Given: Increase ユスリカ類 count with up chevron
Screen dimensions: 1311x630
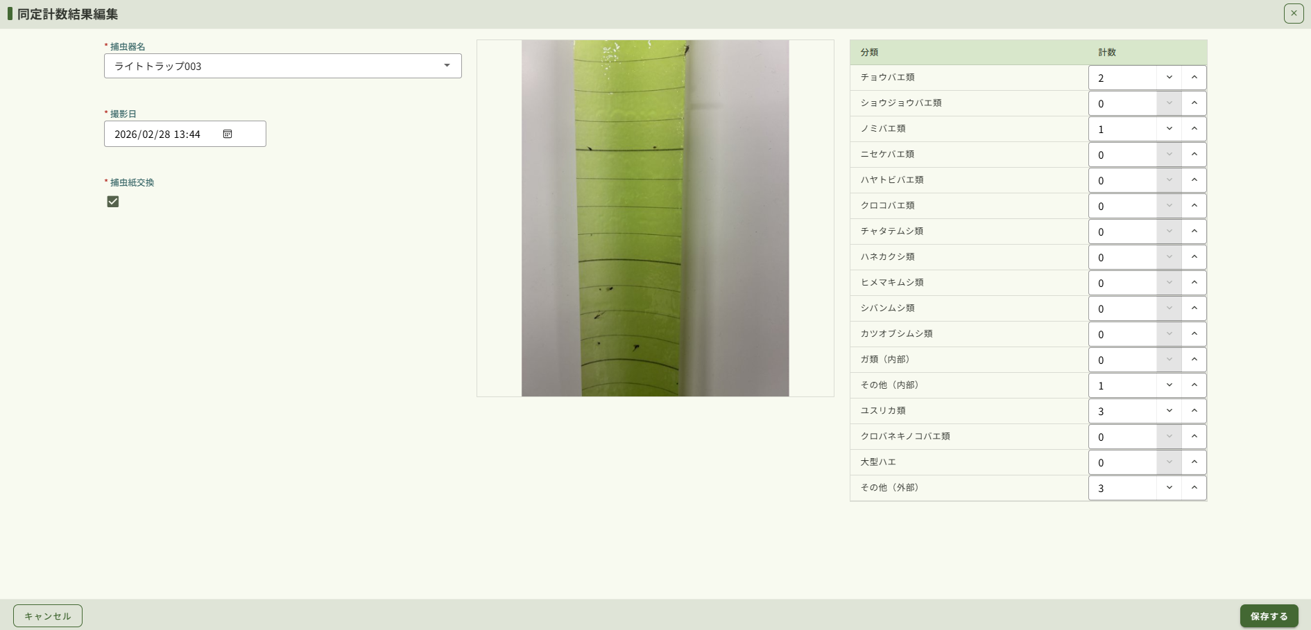Looking at the screenshot, I should point(1194,411).
